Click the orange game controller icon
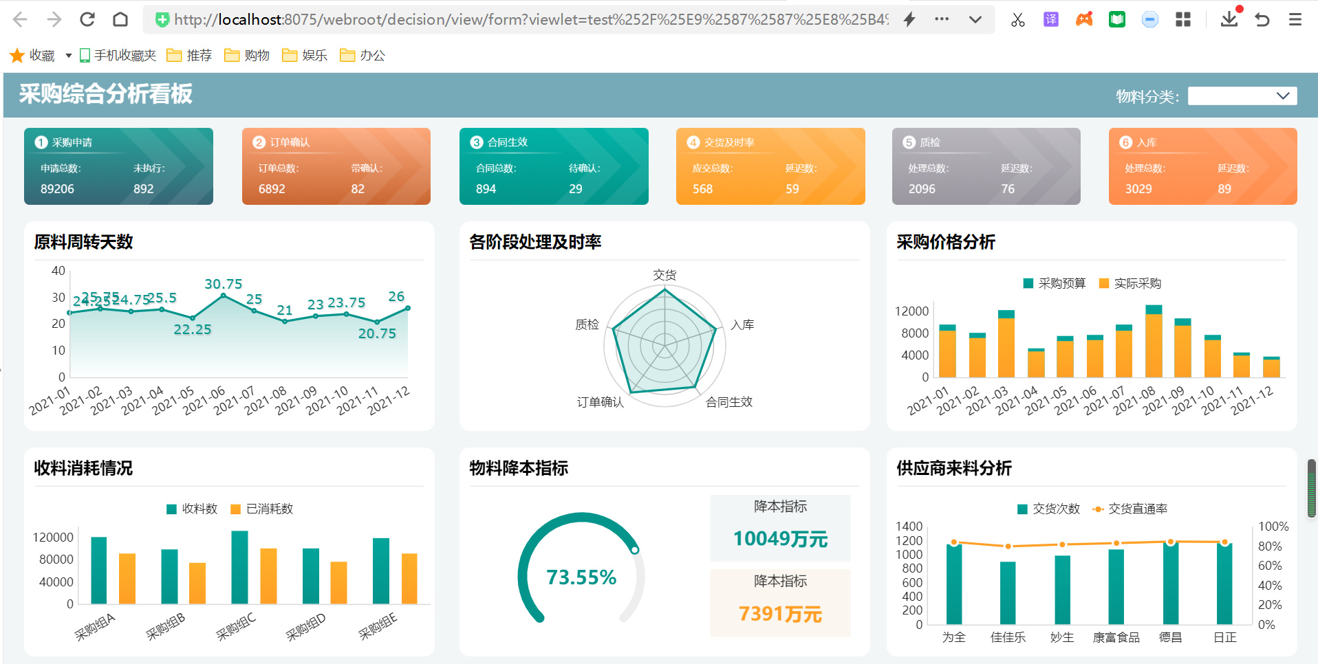Image resolution: width=1318 pixels, height=664 pixels. pos(1083,20)
